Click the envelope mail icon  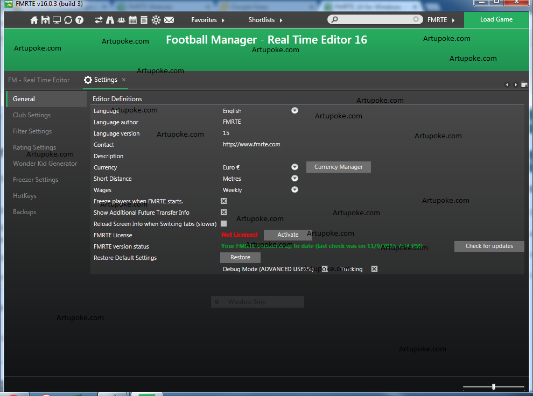pyautogui.click(x=169, y=20)
